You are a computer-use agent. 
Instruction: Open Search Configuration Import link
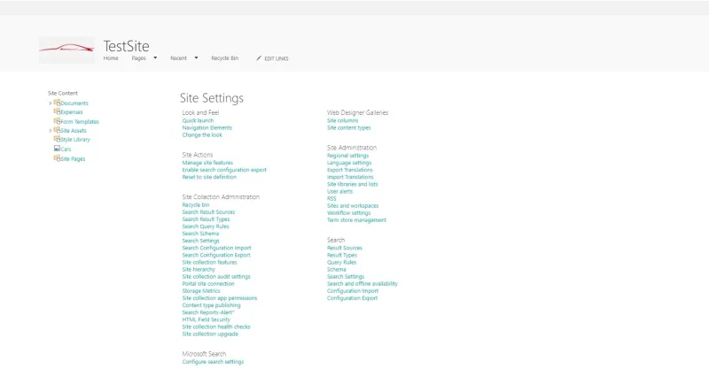click(216, 248)
